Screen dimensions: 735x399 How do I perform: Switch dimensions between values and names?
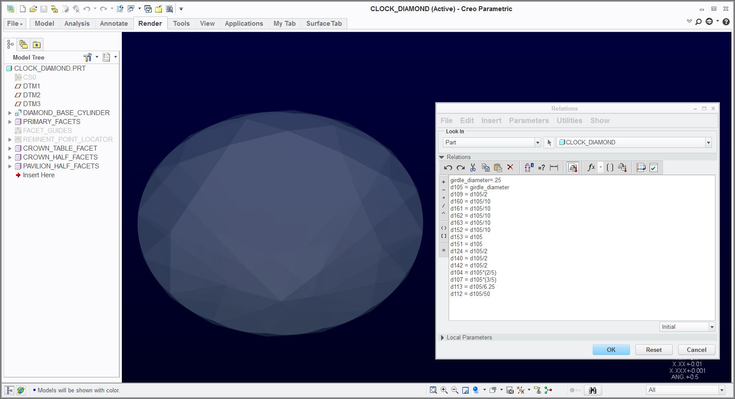tap(529, 168)
